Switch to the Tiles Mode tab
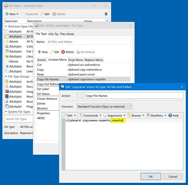This screenshot has width=188, height=185. click(67, 34)
